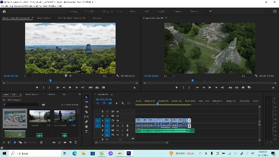
Task: Open Program monitor settings wrench
Action: tap(256, 76)
